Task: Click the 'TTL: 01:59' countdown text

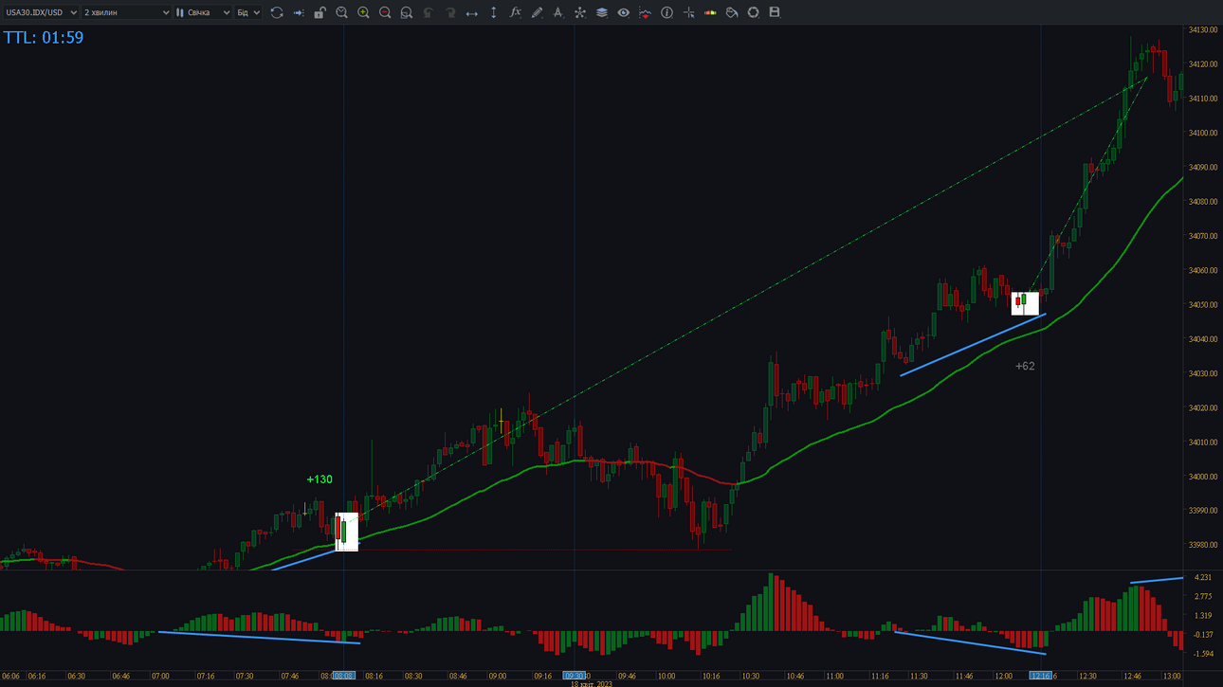Action: (x=44, y=38)
